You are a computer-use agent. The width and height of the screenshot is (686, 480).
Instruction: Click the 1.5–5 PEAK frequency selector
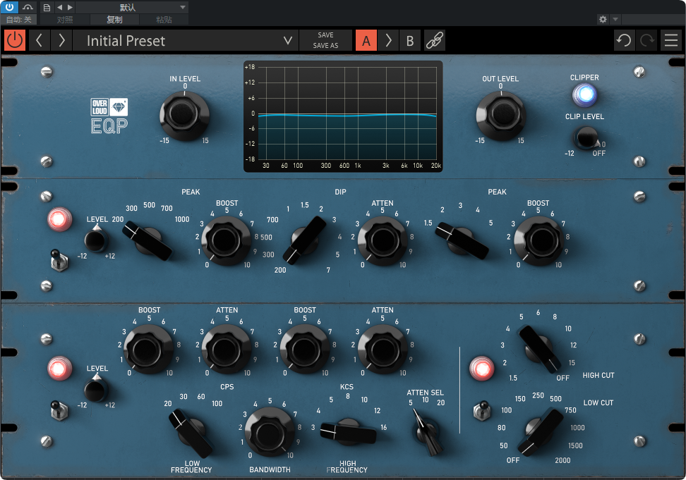click(462, 241)
